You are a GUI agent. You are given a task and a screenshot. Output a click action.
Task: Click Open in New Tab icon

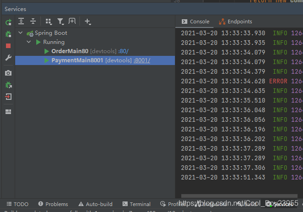[72, 21]
